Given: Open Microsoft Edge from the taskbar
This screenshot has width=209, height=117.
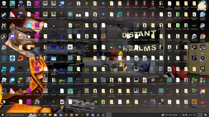Looking at the screenshot, I should coord(45,115).
